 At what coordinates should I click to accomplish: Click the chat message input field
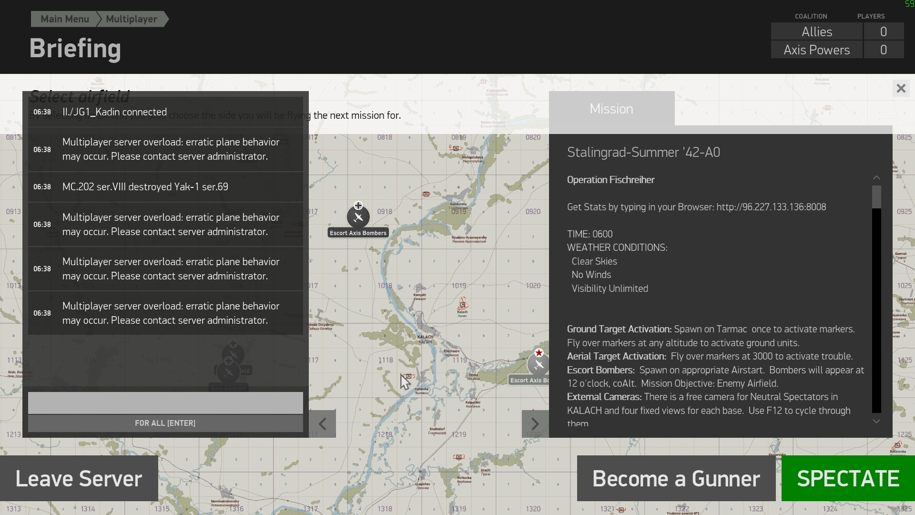165,403
